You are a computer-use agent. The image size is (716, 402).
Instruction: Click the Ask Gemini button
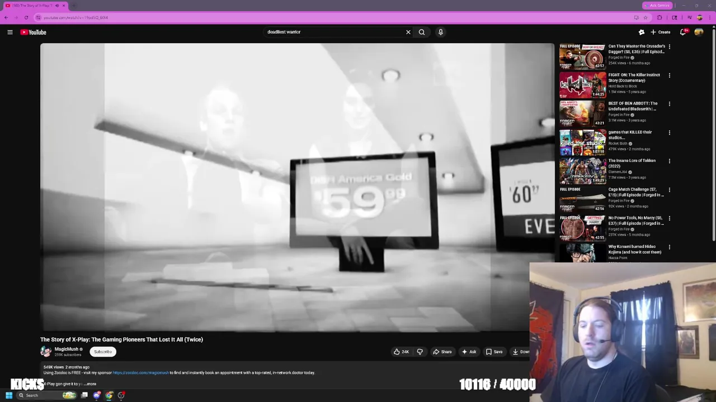pos(657,6)
